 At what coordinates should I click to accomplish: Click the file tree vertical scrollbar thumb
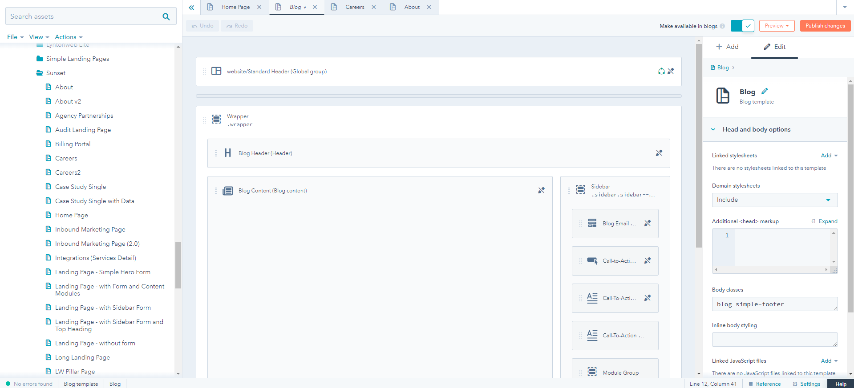(x=178, y=265)
